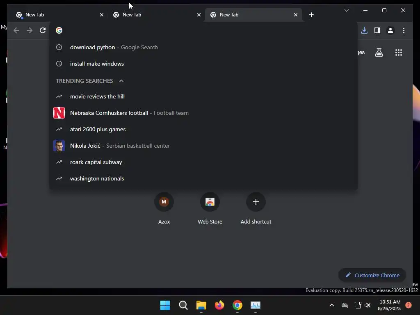Click the new tab plus button
The height and width of the screenshot is (315, 420).
pyautogui.click(x=311, y=15)
